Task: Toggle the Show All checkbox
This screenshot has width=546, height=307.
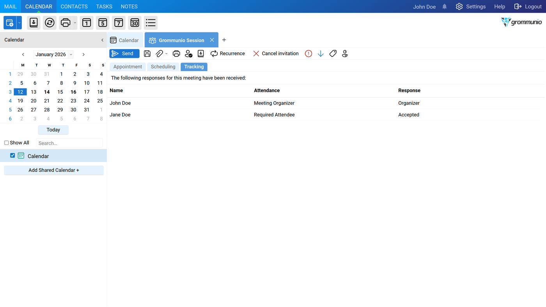Action: point(7,143)
